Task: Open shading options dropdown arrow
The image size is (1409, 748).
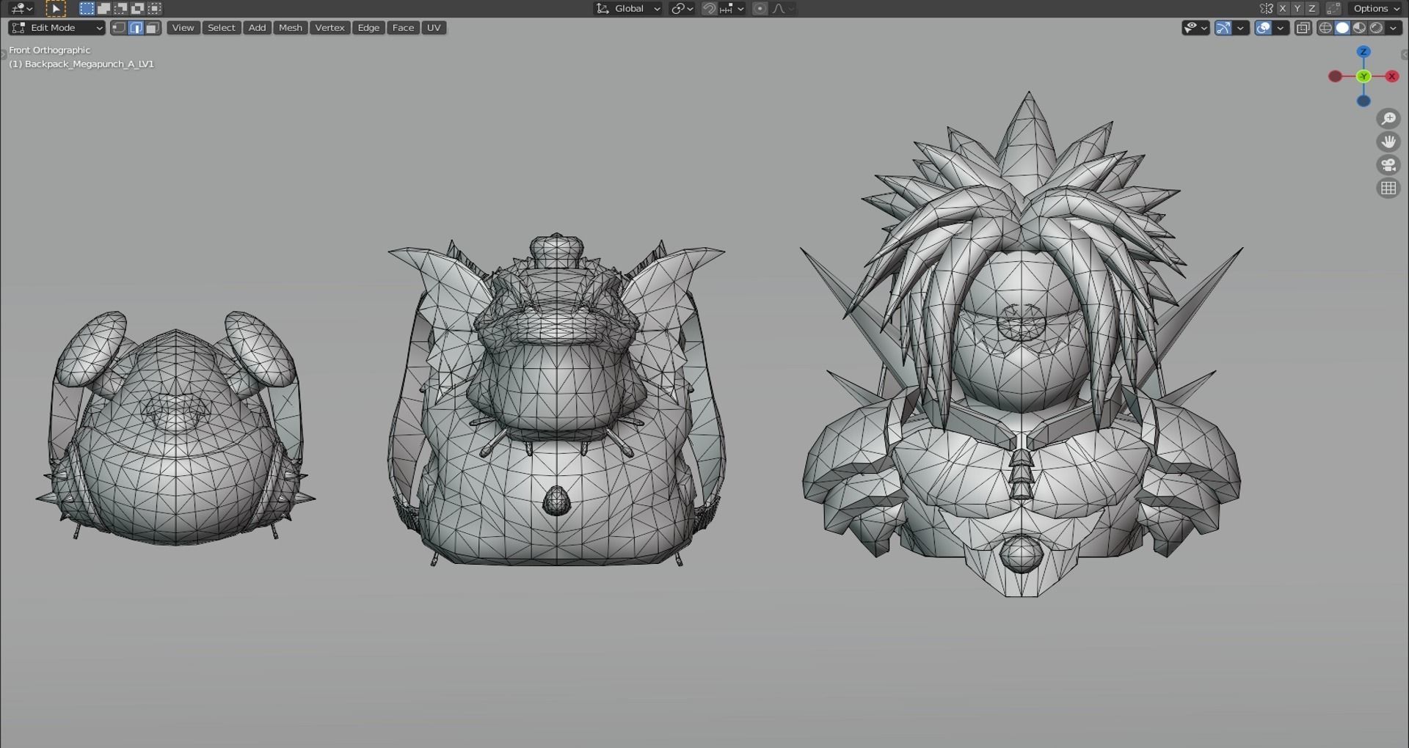Action: (x=1393, y=28)
